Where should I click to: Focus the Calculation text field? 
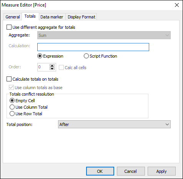(93, 47)
